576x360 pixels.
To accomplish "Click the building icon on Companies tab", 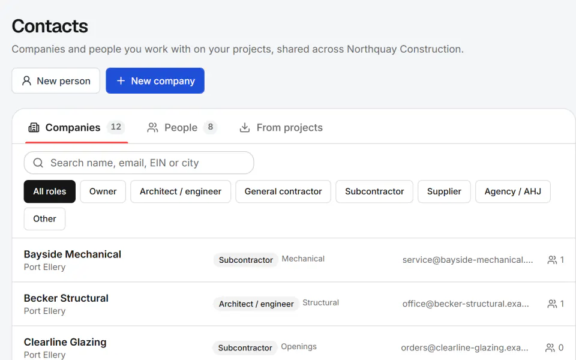I will [34, 127].
